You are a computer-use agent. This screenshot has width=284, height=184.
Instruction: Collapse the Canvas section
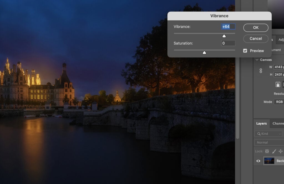coord(257,59)
